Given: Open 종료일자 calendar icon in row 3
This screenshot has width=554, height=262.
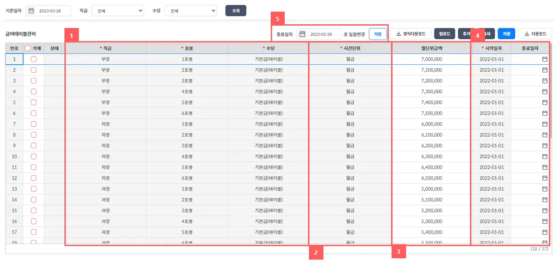Looking at the screenshot, I should 545,81.
